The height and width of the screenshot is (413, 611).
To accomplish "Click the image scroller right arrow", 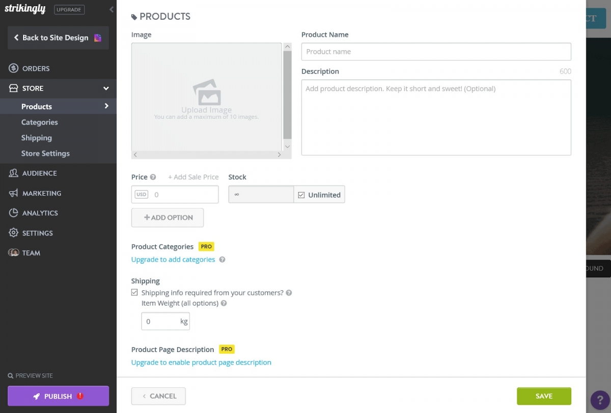I will click(279, 155).
